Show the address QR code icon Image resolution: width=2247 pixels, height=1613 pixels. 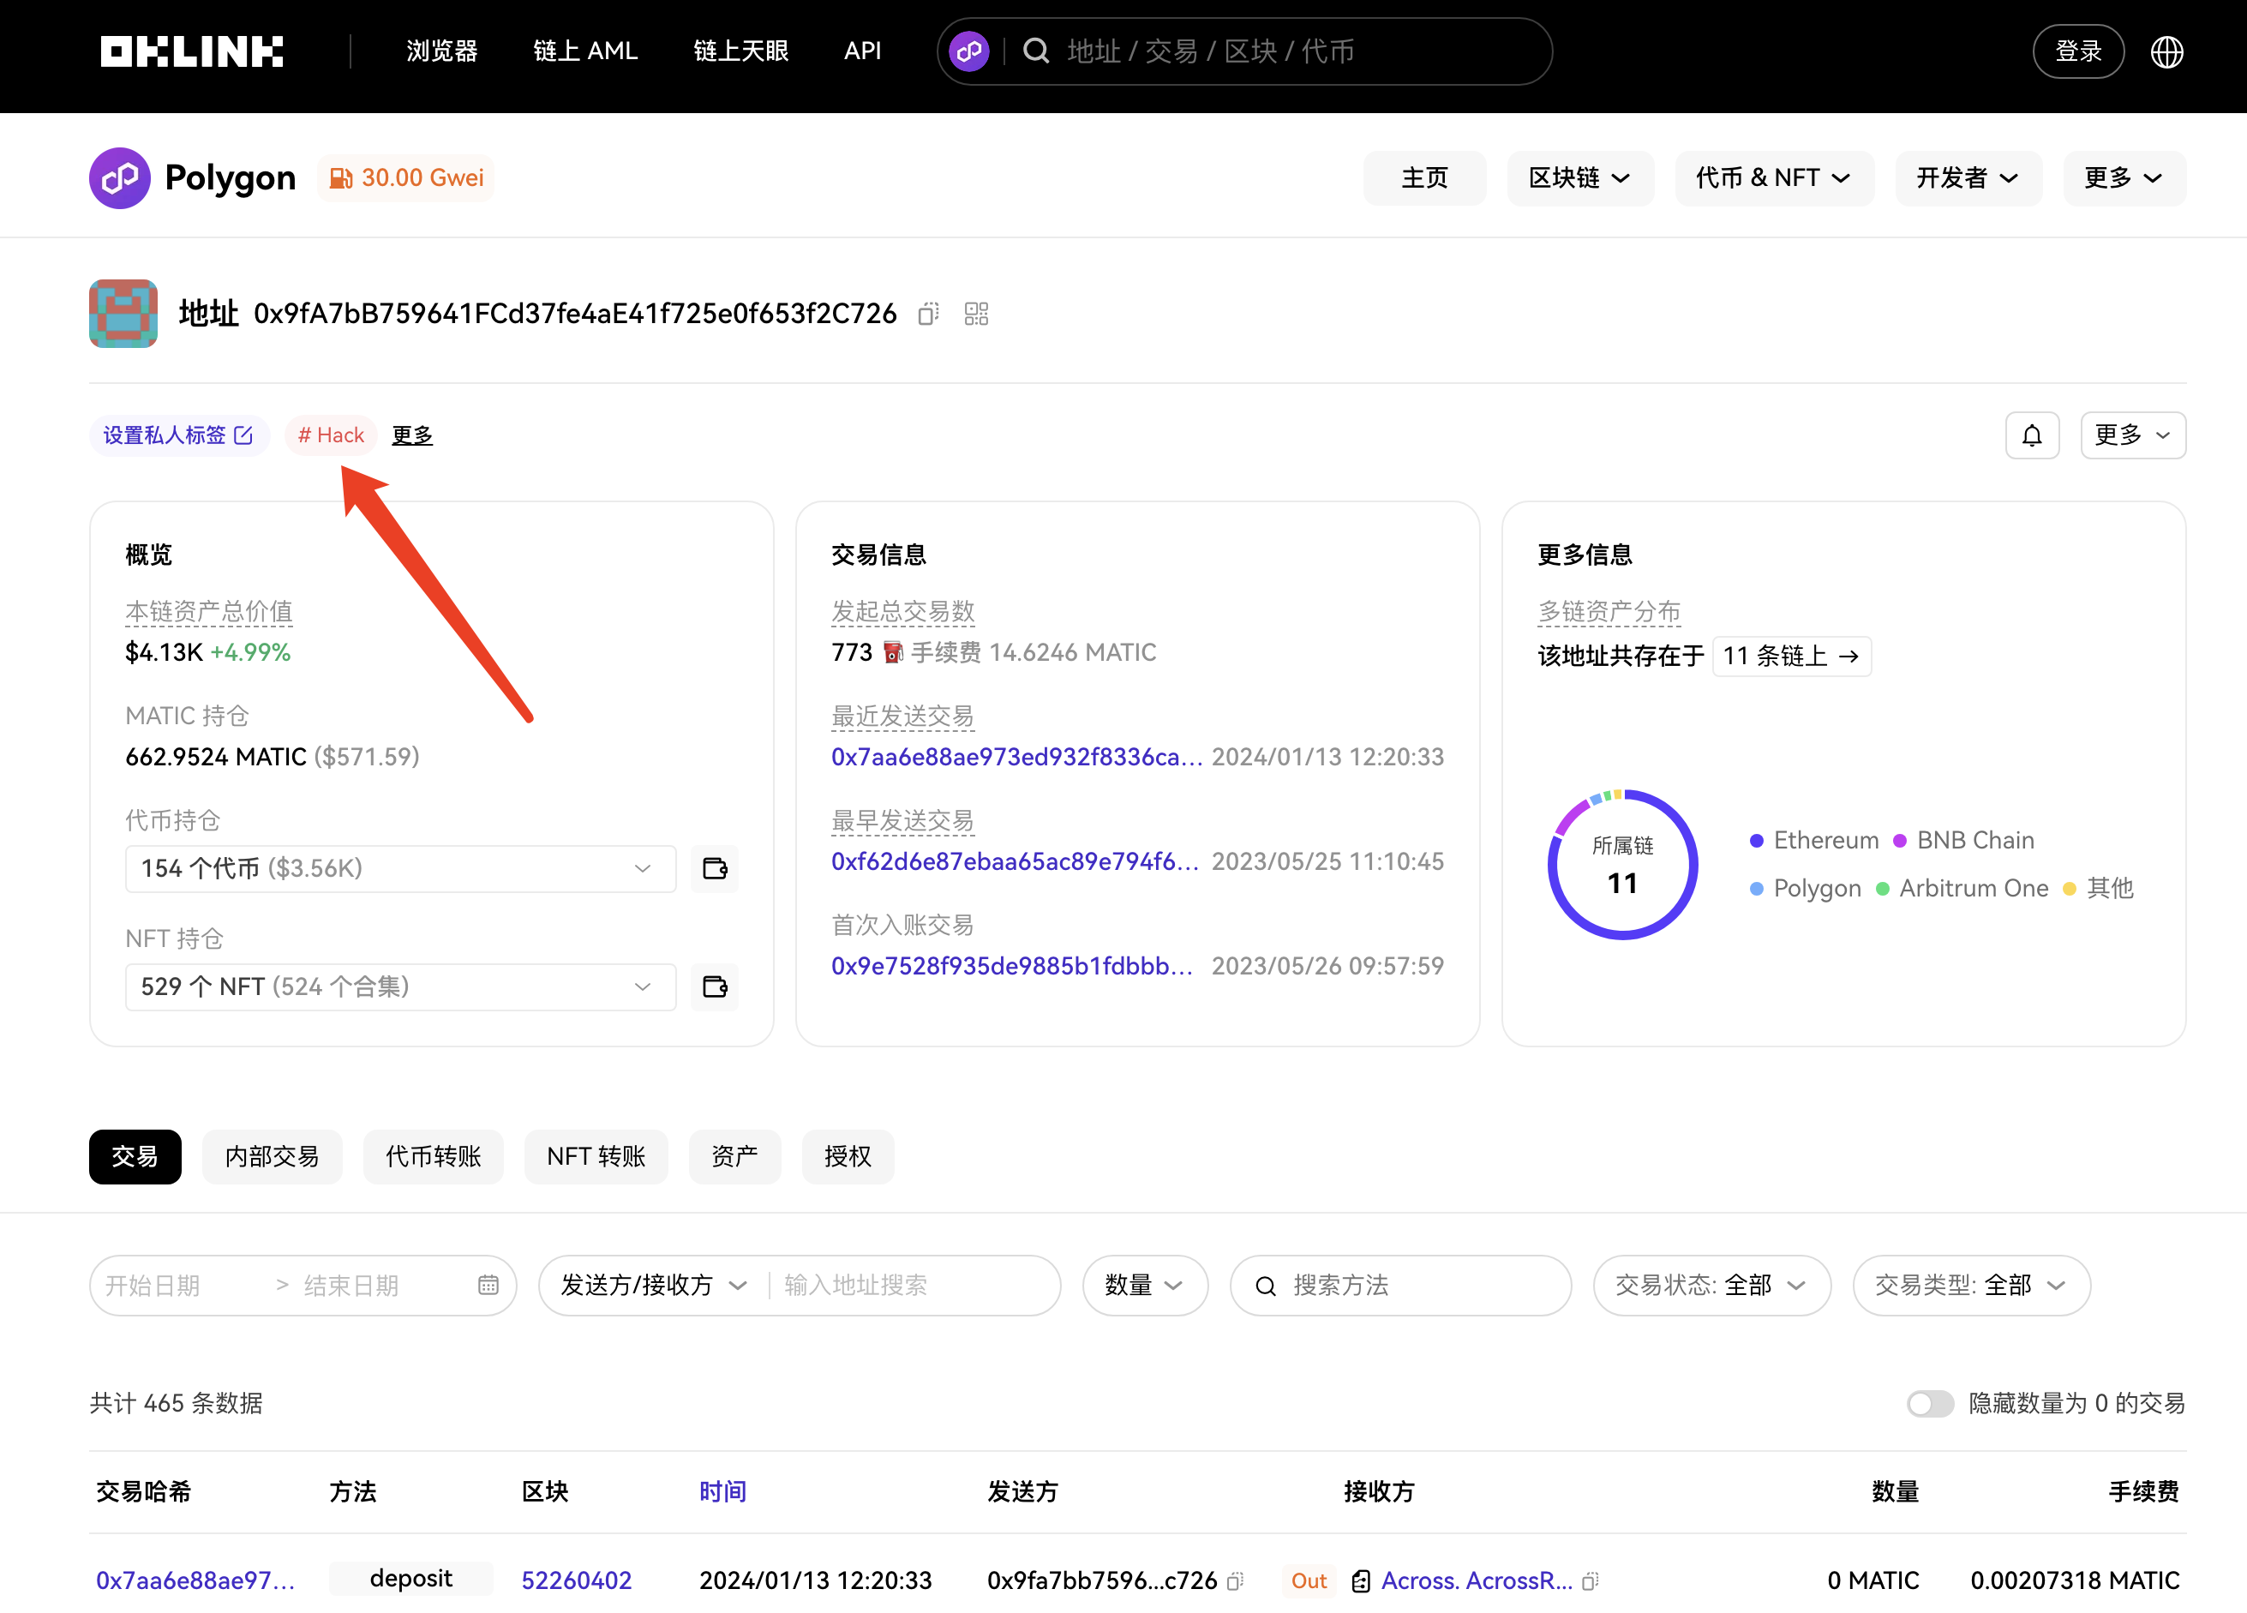(x=977, y=314)
